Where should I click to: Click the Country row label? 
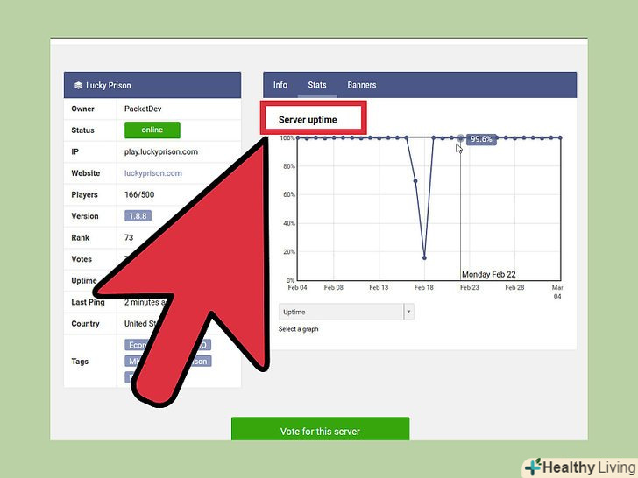coord(86,324)
